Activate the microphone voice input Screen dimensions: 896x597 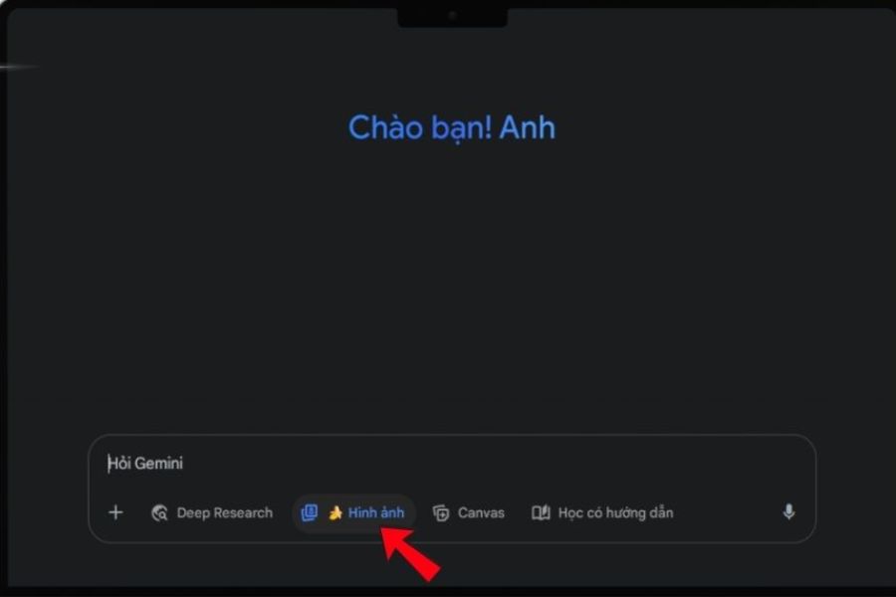click(788, 511)
